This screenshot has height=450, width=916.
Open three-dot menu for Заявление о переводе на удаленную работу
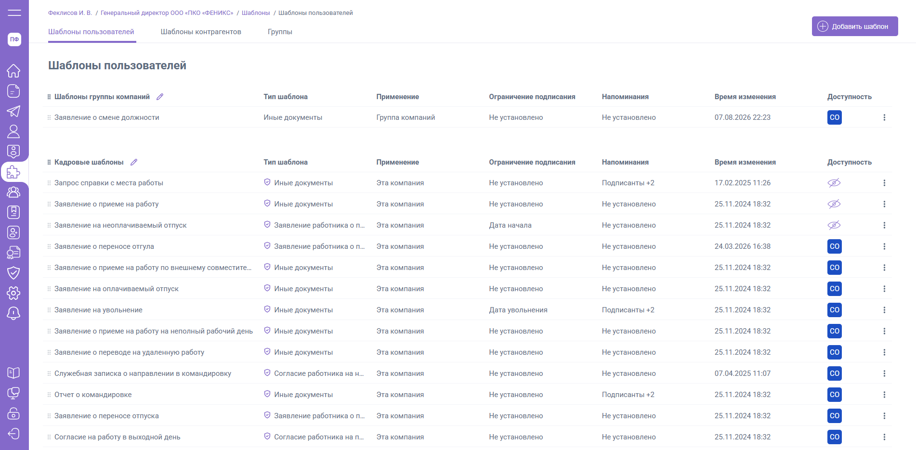(884, 352)
